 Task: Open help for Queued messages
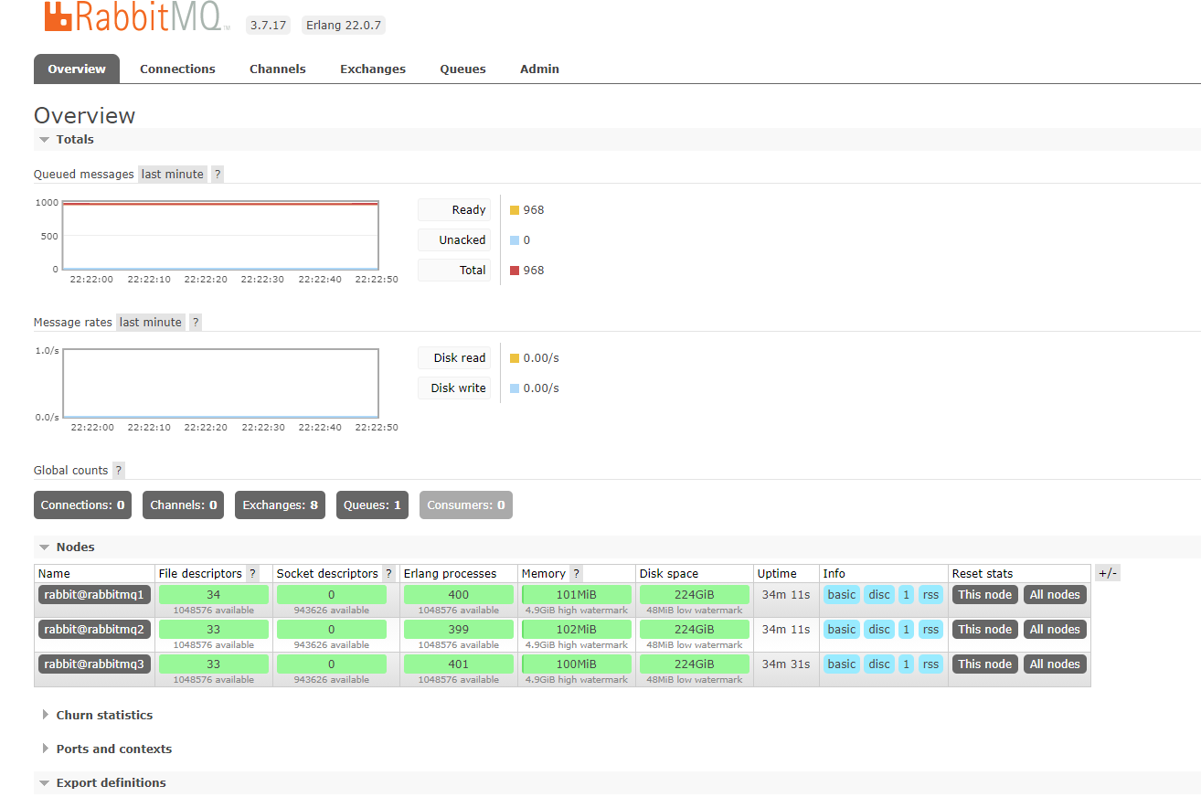click(218, 174)
